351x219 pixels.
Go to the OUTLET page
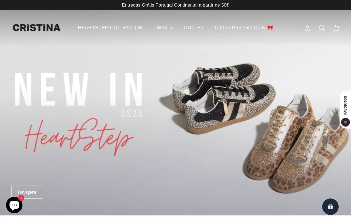pyautogui.click(x=194, y=28)
